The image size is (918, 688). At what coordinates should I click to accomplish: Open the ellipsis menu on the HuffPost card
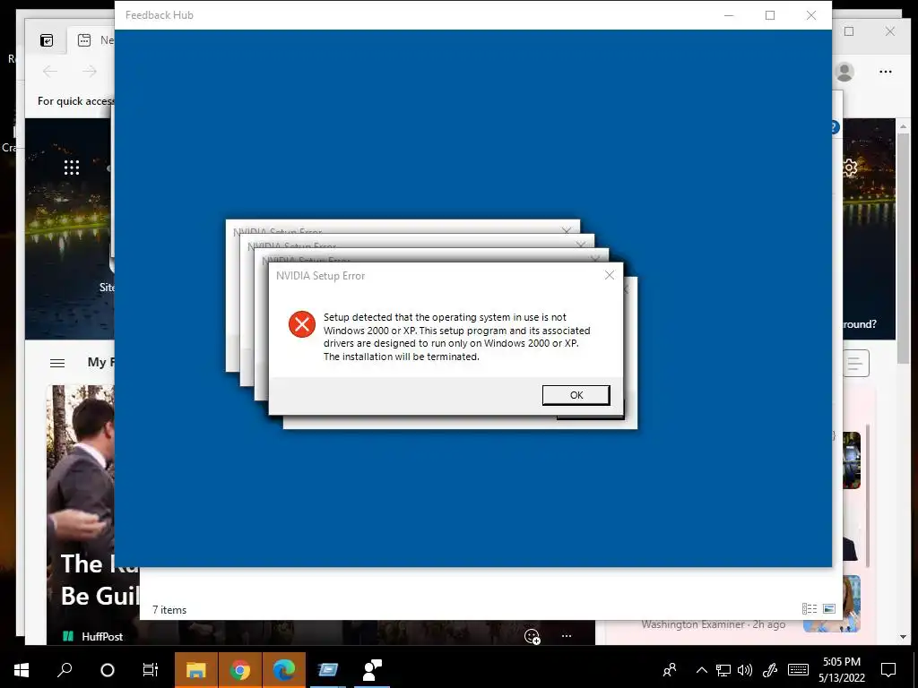[567, 636]
